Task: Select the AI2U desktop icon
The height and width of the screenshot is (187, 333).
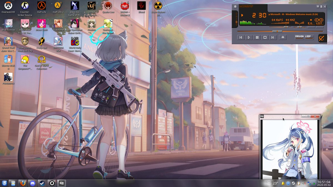Action: (25, 26)
